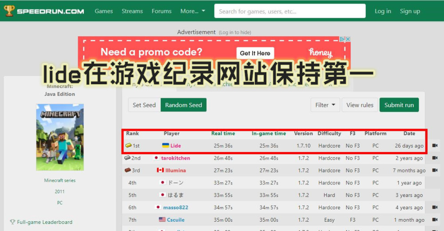Screen dimensions: 444x231
Task: Click the AdChoices triangle icon
Action: 342,39
